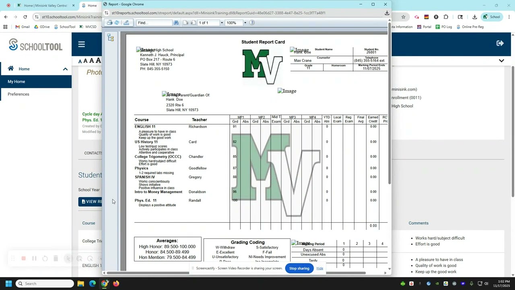Click the View Report button
The width and height of the screenshot is (515, 290).
[x=91, y=202]
